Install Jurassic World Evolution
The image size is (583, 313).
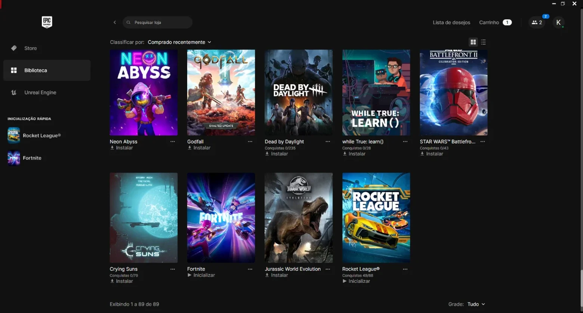pyautogui.click(x=277, y=275)
